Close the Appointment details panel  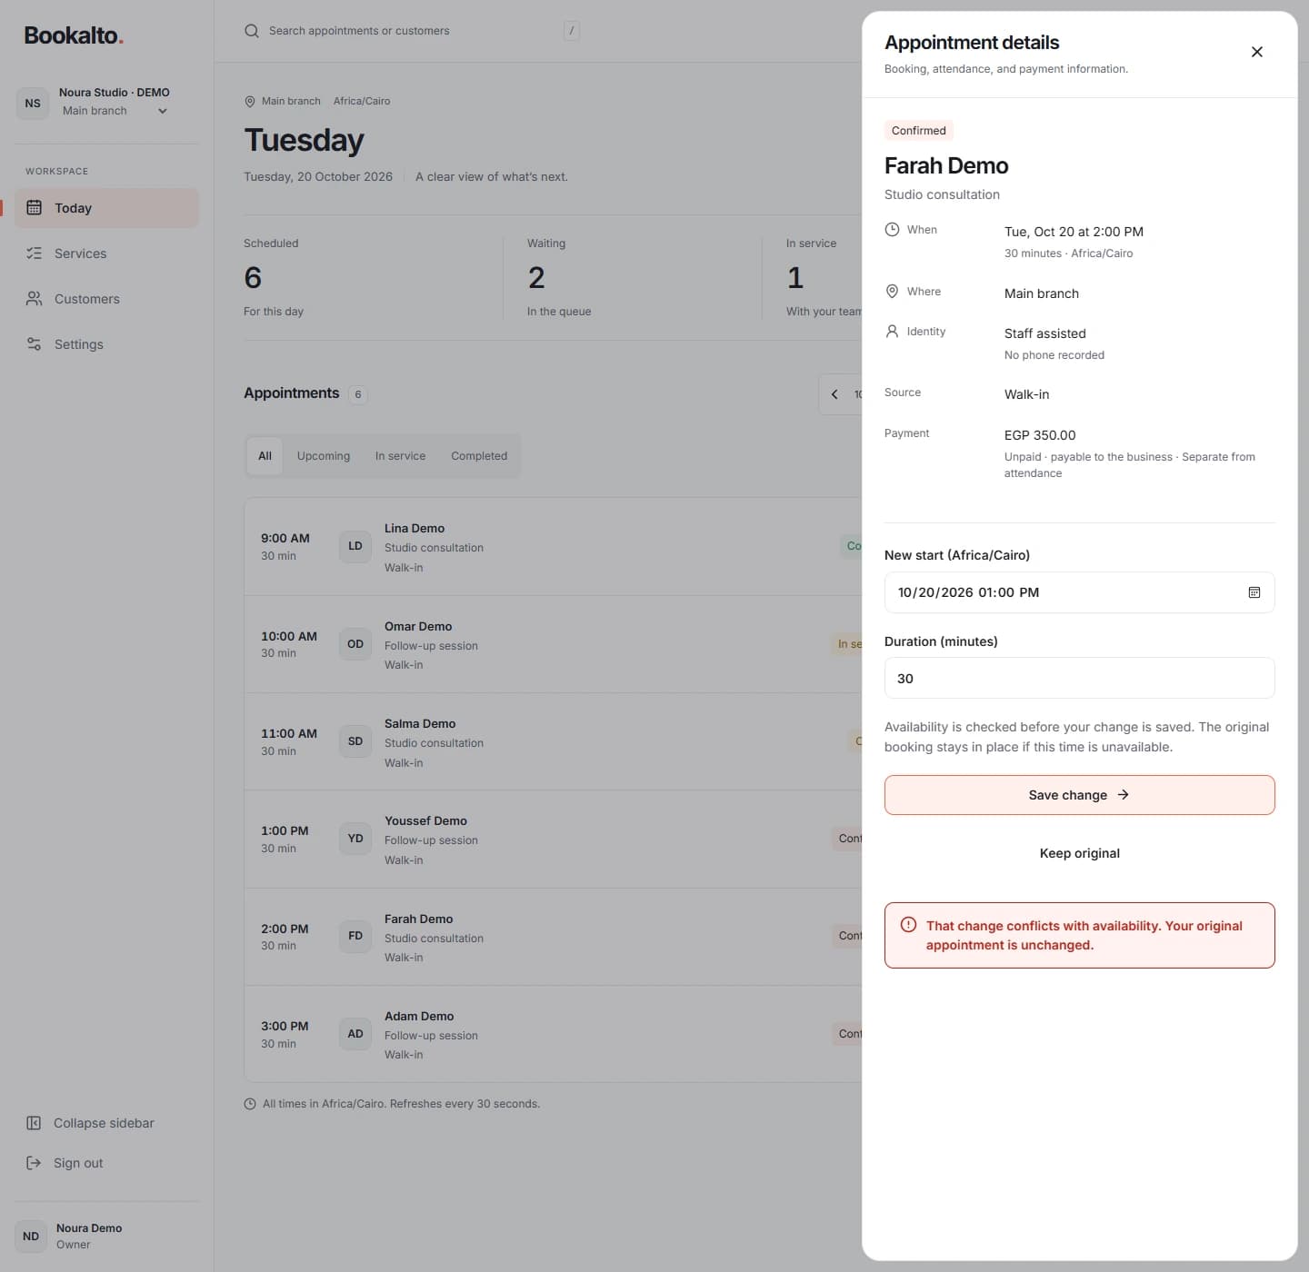(1256, 52)
